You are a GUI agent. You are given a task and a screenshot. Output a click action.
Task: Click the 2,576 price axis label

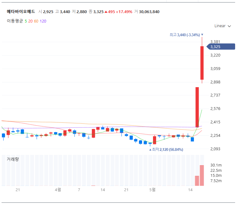coord(215,109)
